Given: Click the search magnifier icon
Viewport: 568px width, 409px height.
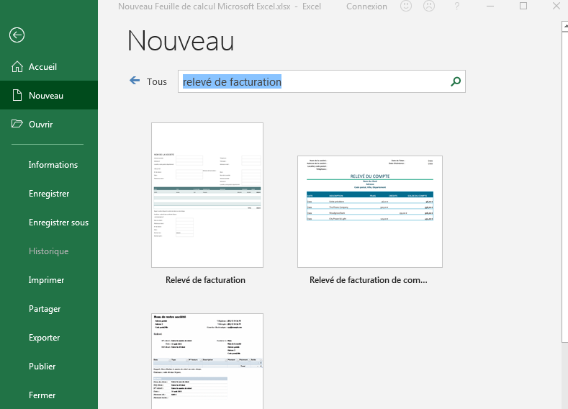Looking at the screenshot, I should coord(455,82).
